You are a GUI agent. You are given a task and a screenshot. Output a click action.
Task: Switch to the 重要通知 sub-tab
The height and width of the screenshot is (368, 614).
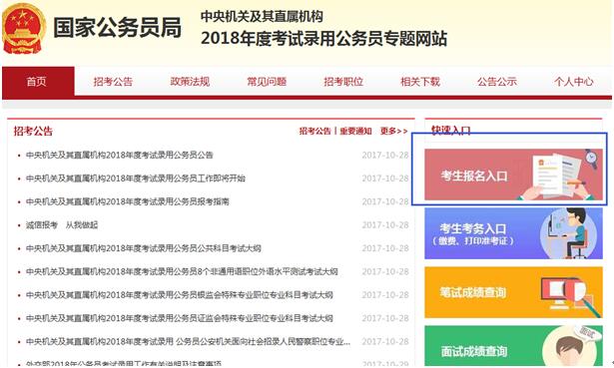pos(355,131)
